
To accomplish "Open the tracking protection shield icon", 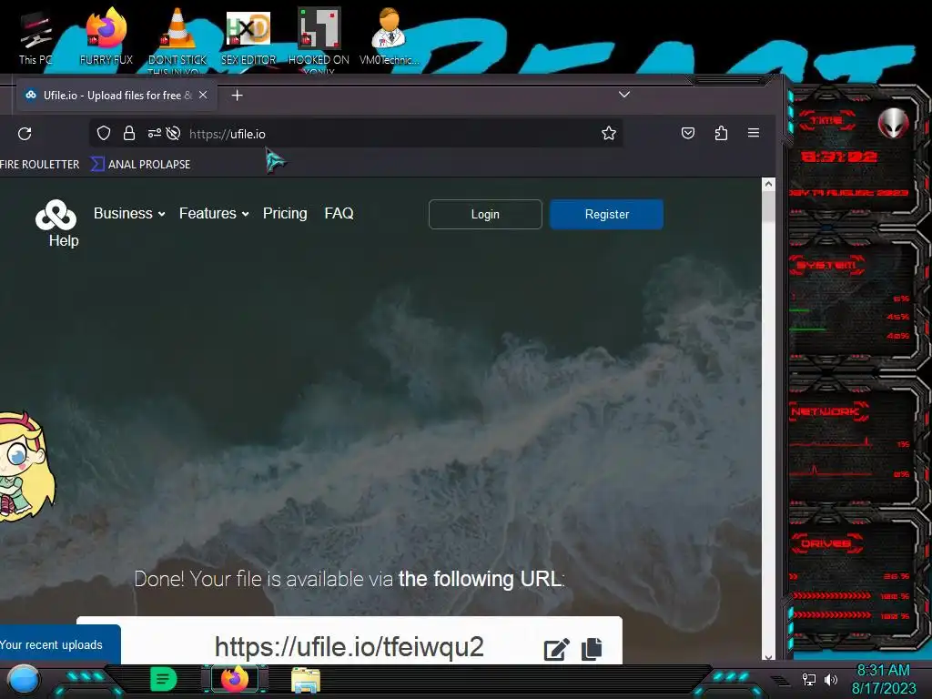I will 104,133.
